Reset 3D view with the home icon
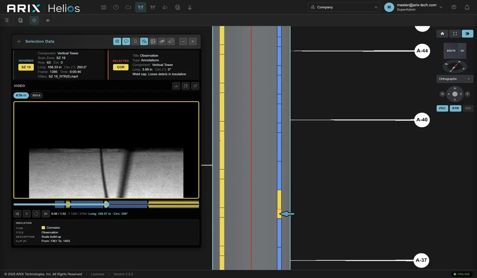Image resolution: width=477 pixels, height=278 pixels. tap(442, 34)
